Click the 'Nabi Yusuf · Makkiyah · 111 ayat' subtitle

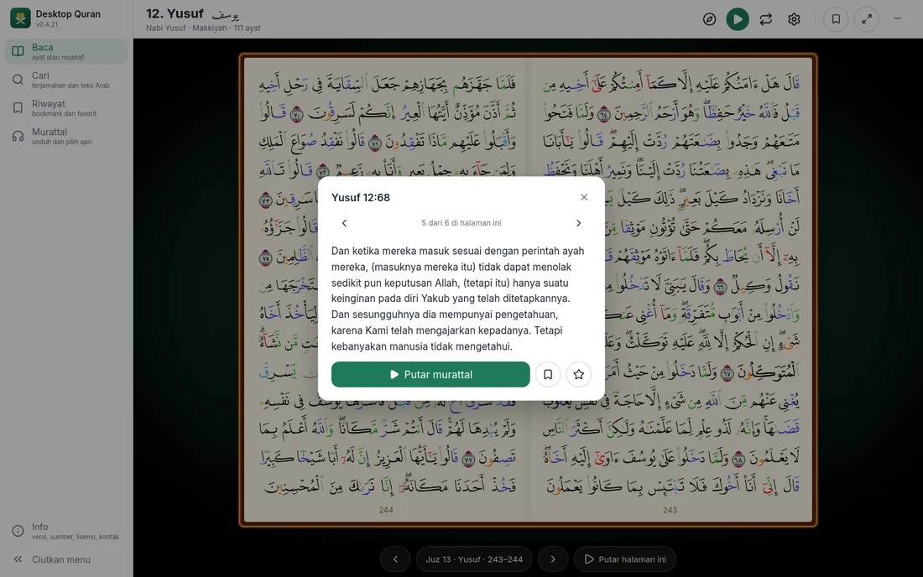tap(203, 28)
